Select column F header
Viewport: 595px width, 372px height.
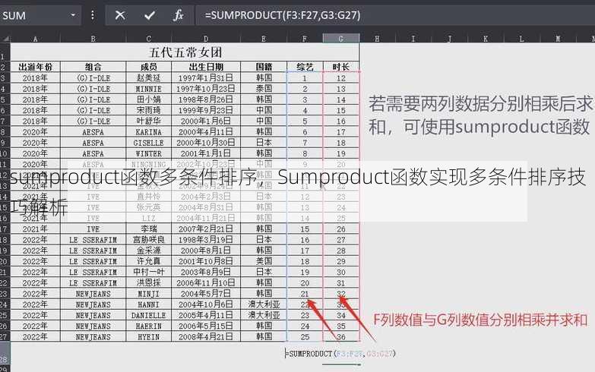pos(304,39)
